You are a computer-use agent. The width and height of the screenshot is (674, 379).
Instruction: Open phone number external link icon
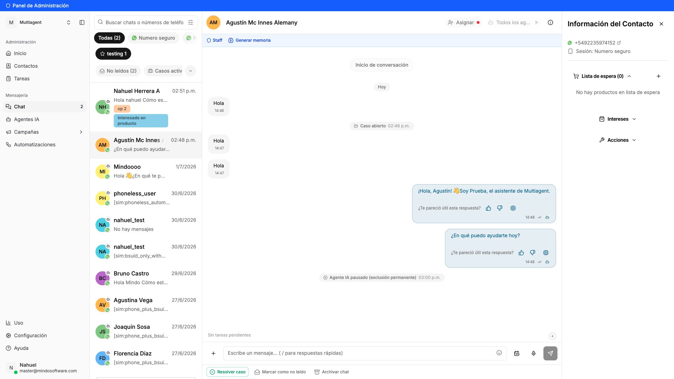coord(619,43)
